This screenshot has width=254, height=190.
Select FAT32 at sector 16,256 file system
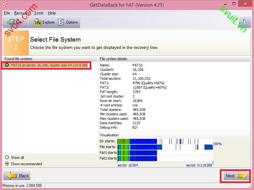tap(46, 65)
